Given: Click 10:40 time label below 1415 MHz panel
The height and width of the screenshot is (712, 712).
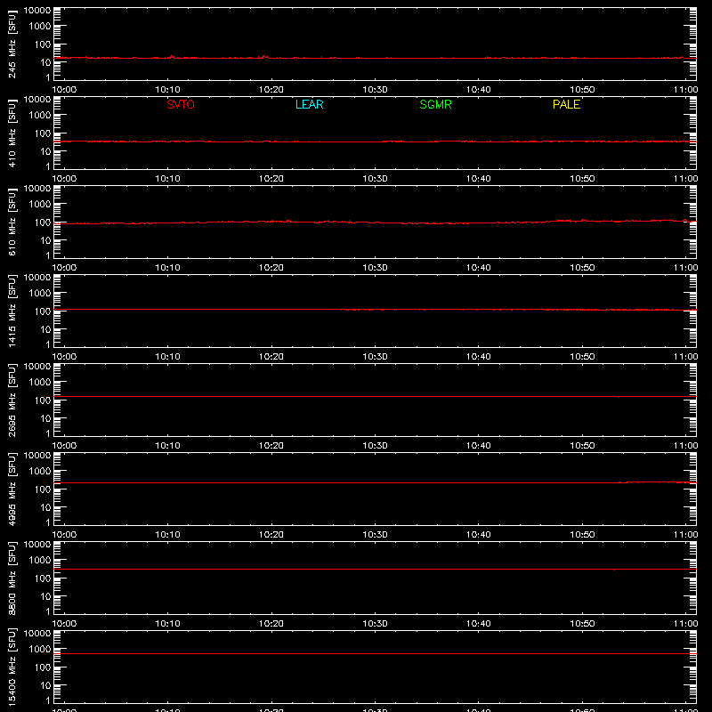Looking at the screenshot, I should [x=479, y=357].
